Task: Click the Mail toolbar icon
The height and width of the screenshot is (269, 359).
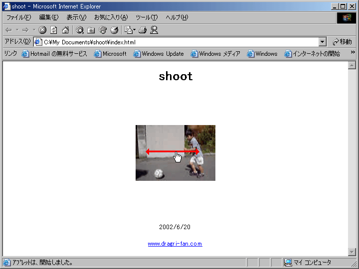Action: click(128, 30)
